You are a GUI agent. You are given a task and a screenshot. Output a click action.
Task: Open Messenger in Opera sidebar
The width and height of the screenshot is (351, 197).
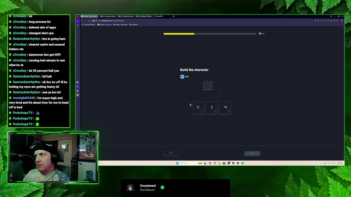coord(78,86)
